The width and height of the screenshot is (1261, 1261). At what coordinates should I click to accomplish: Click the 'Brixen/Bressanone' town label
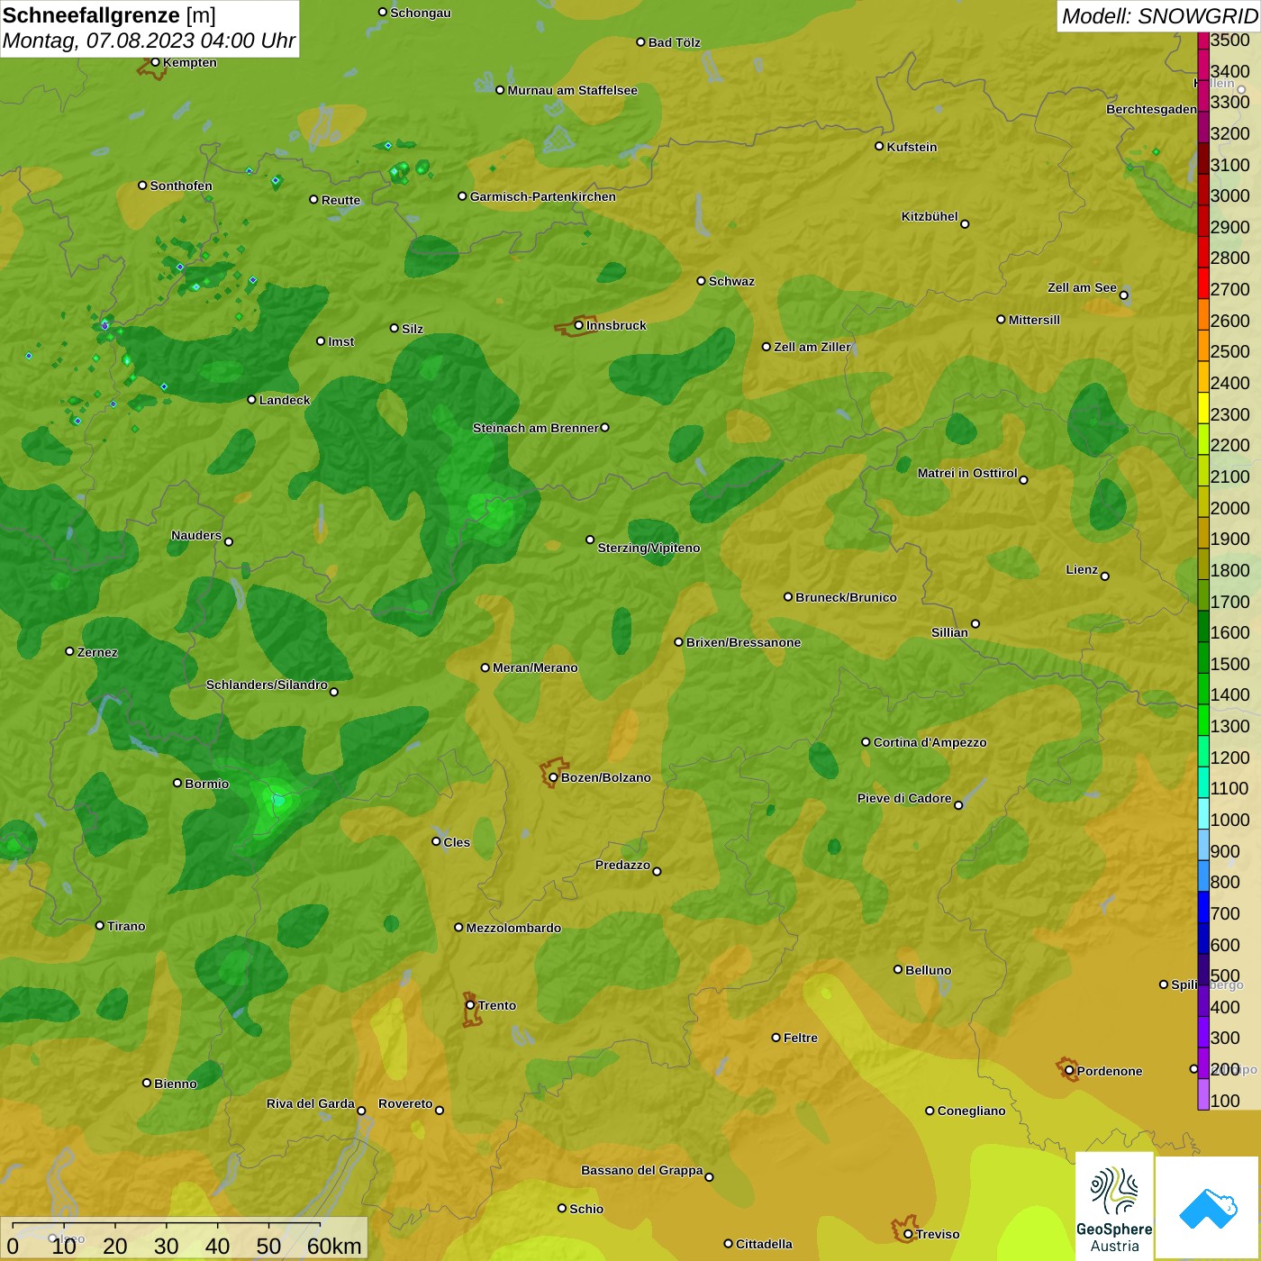click(x=743, y=642)
